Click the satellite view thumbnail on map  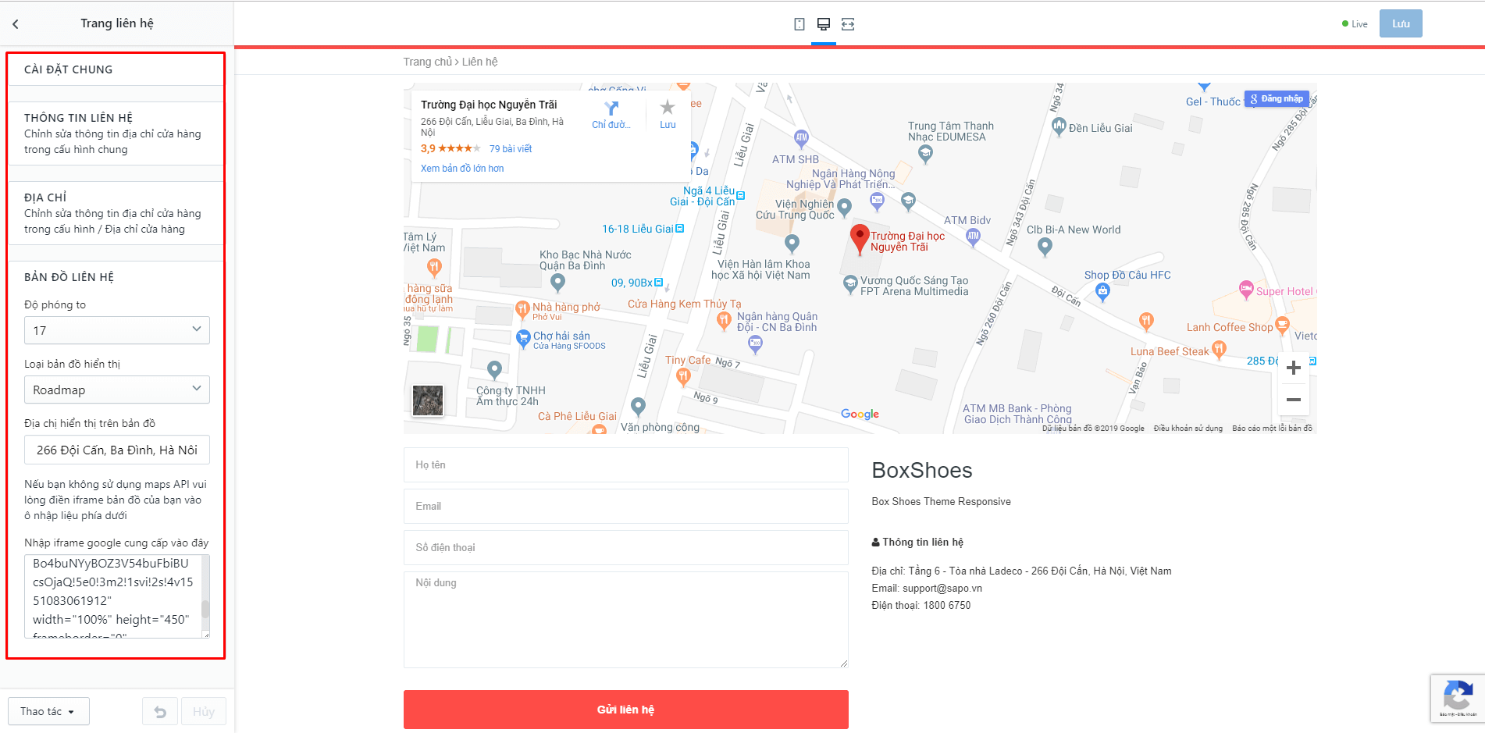coord(428,400)
